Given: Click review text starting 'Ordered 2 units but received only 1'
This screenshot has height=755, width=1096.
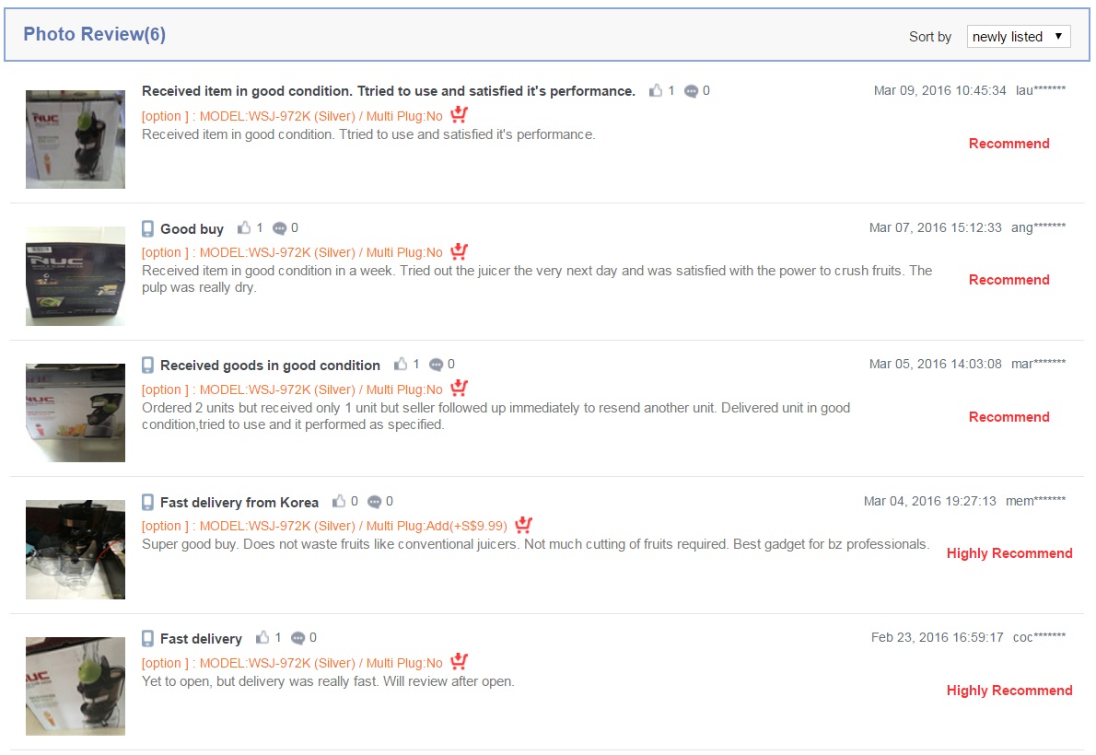Looking at the screenshot, I should point(496,416).
